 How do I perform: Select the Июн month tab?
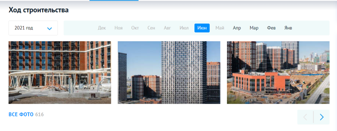pos(202,28)
